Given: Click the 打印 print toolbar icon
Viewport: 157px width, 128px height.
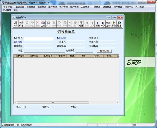Looking at the screenshot, I should 16,24.
